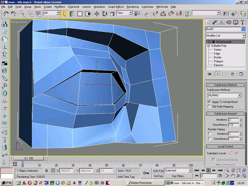Collapse Subdivision Amount rollout
This screenshot has height=186, width=248.
click(x=225, y=114)
